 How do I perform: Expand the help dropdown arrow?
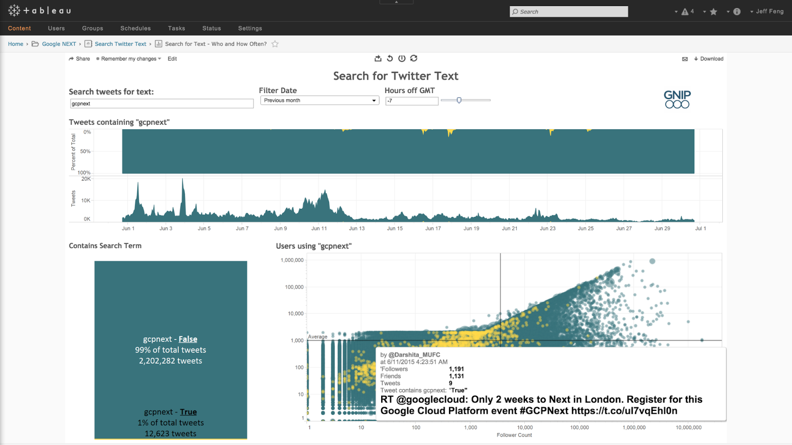(x=728, y=12)
